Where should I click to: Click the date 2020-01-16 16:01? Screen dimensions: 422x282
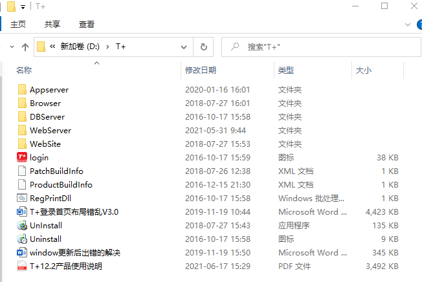pyautogui.click(x=217, y=89)
